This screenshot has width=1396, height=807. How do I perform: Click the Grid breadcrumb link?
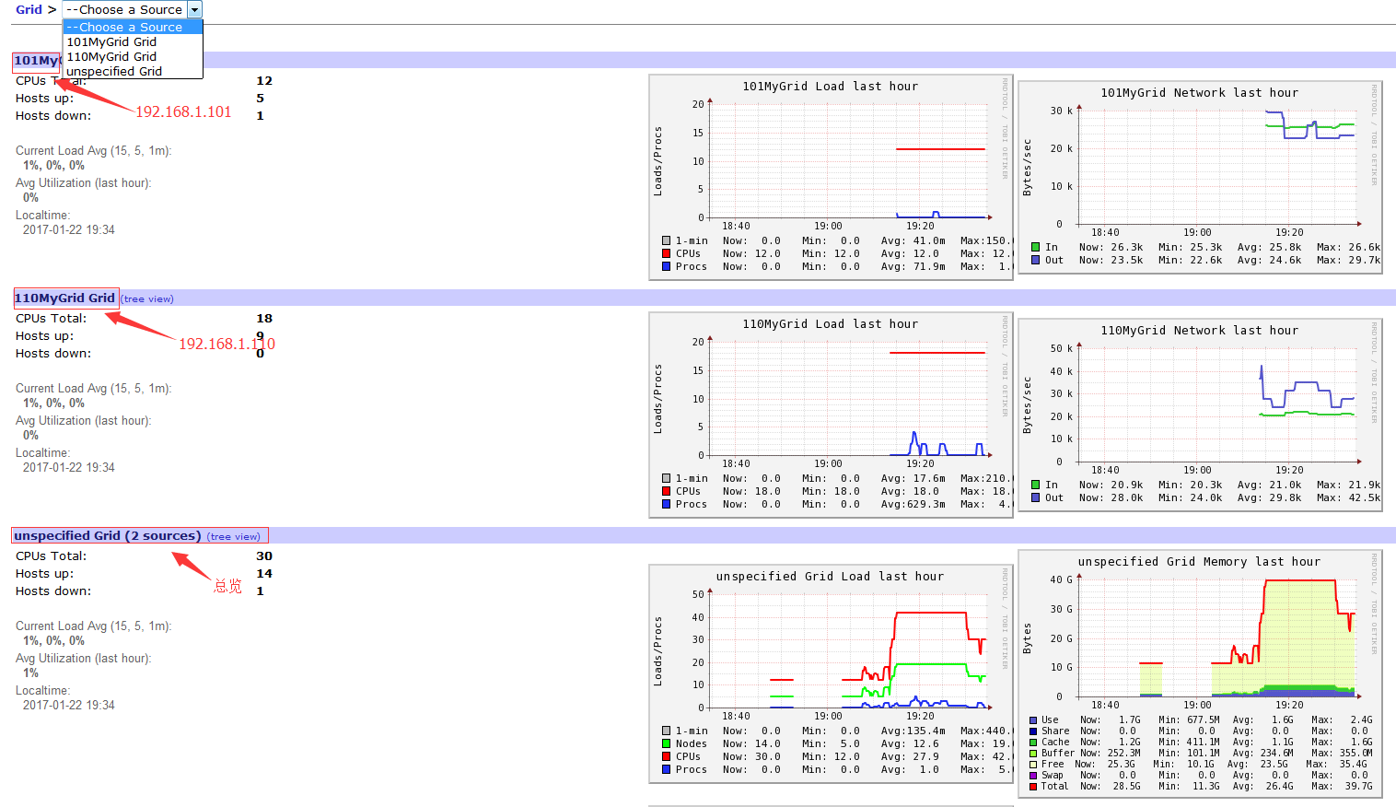click(29, 9)
